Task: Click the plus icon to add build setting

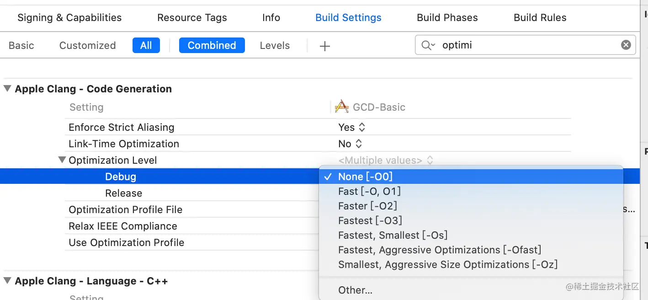Action: pyautogui.click(x=324, y=46)
